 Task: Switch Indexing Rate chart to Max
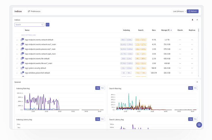point(103,88)
